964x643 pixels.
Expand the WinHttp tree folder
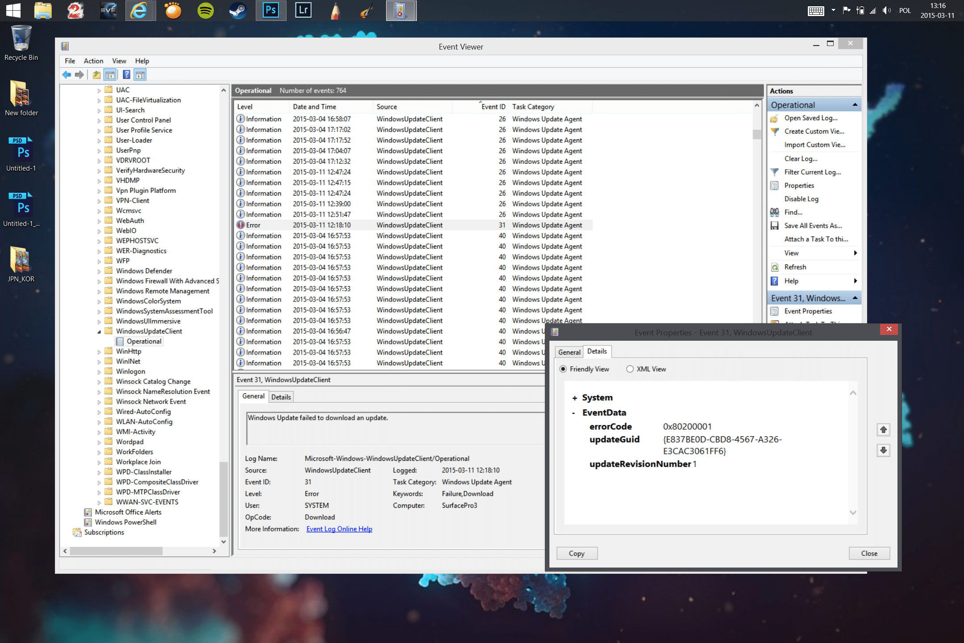(x=99, y=351)
